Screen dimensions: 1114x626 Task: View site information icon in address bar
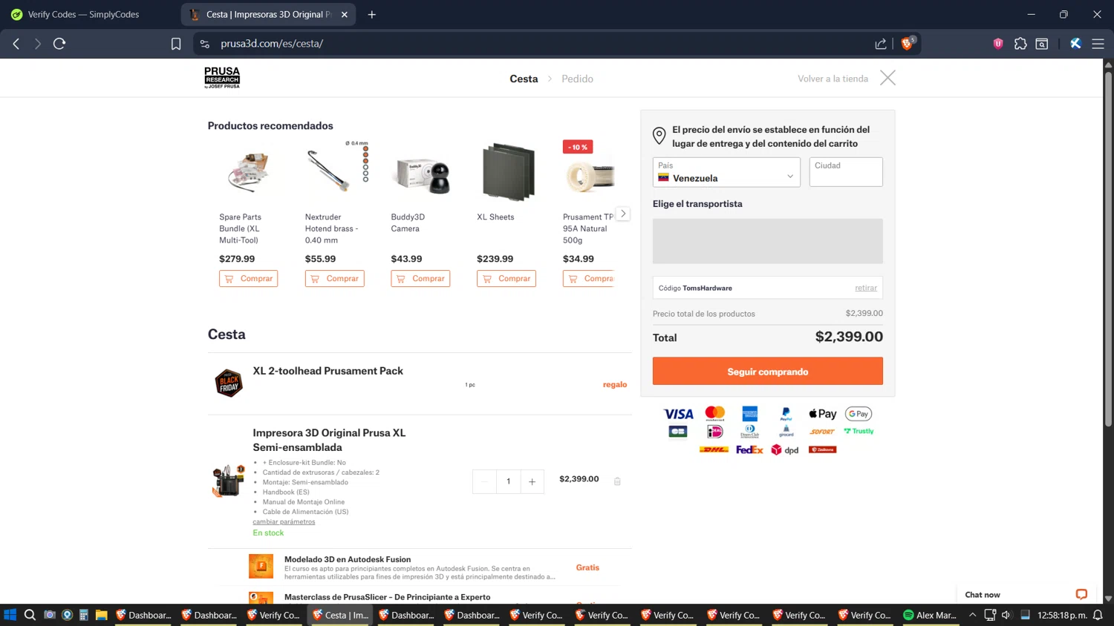(205, 44)
